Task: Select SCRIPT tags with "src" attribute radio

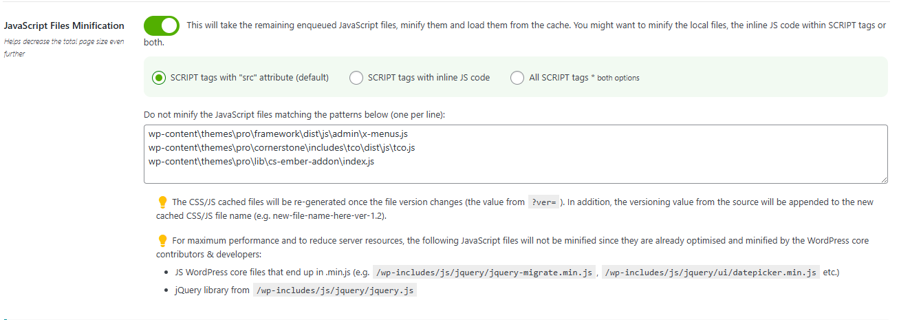Action: 158,78
